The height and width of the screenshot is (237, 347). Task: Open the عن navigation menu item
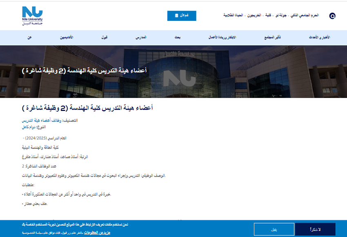click(x=29, y=38)
